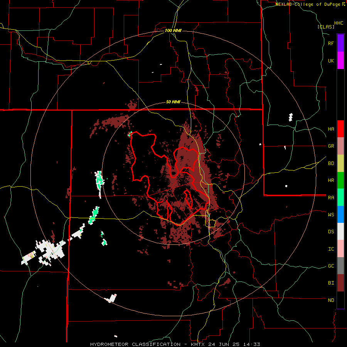Click the GC legend label
The width and height of the screenshot is (347, 347).
[331, 266]
